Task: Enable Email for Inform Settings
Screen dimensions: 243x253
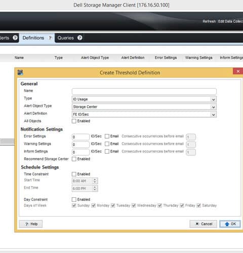Action: pos(107,151)
